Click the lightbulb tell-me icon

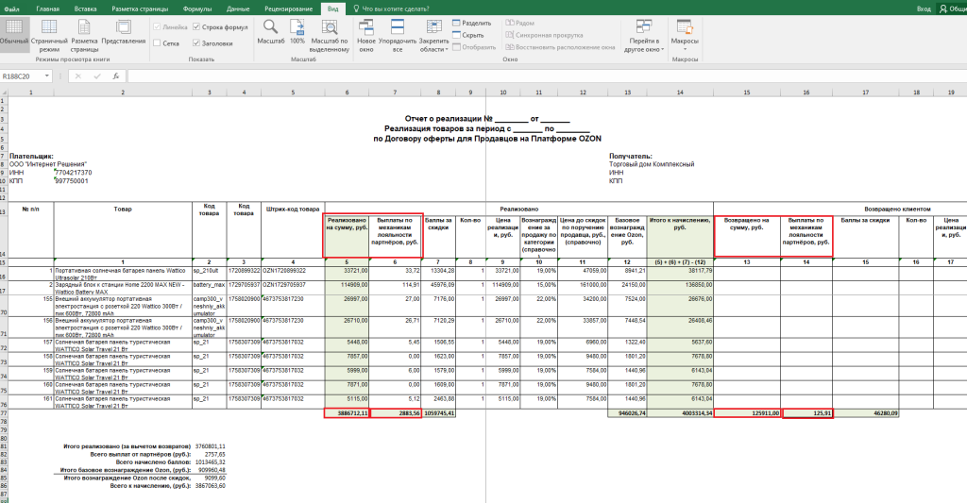356,8
